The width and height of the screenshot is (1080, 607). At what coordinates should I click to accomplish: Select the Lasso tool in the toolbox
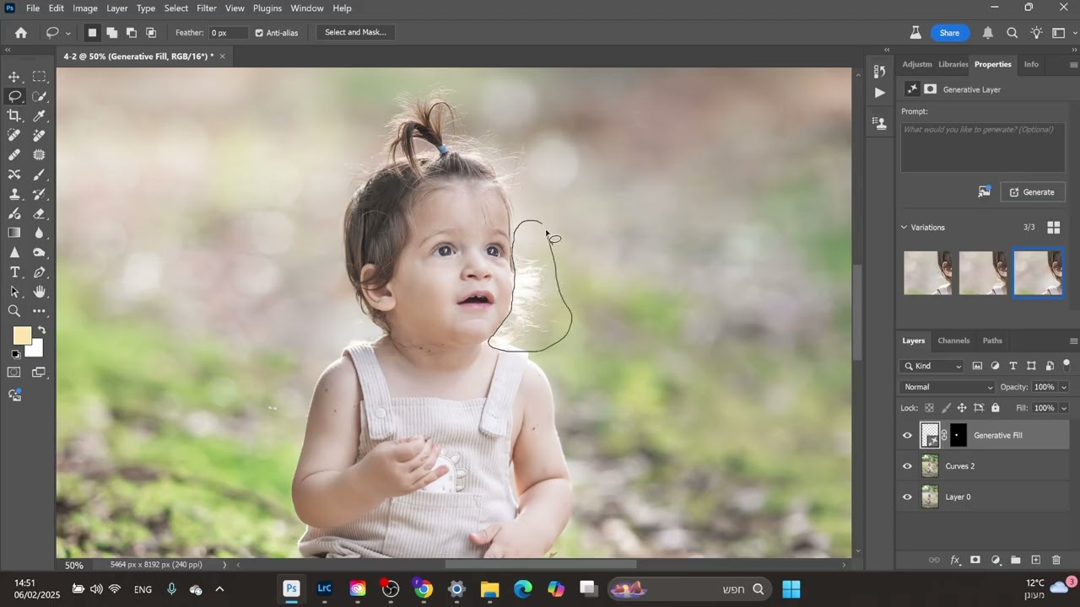pyautogui.click(x=14, y=96)
